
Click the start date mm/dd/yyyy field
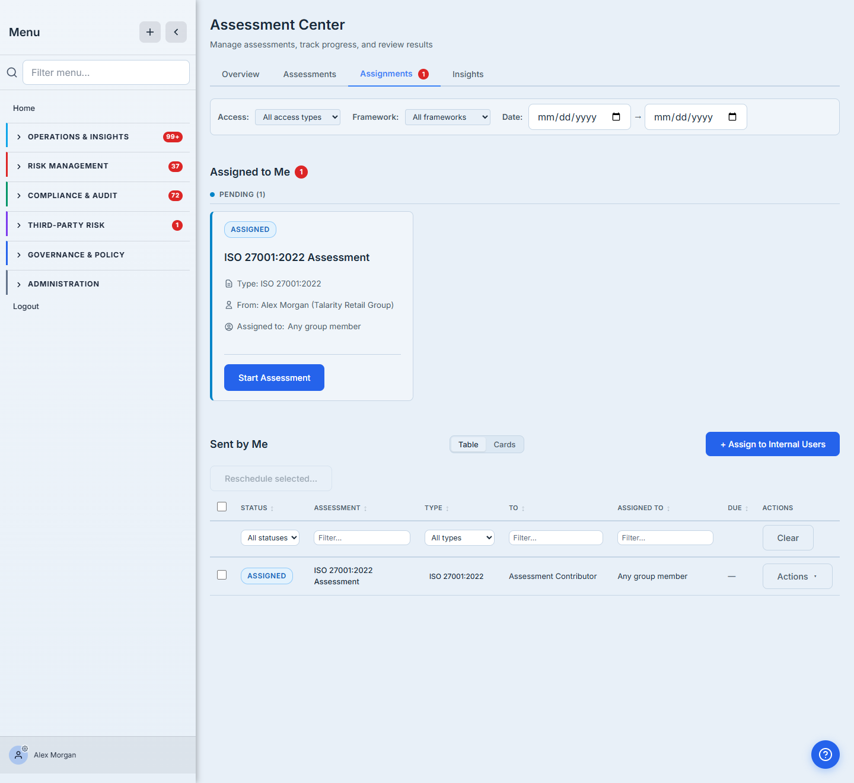tap(579, 117)
